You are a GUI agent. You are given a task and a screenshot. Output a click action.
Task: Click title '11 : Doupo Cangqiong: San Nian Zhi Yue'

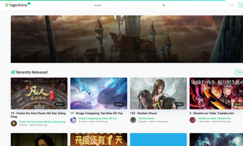[x=96, y=113]
